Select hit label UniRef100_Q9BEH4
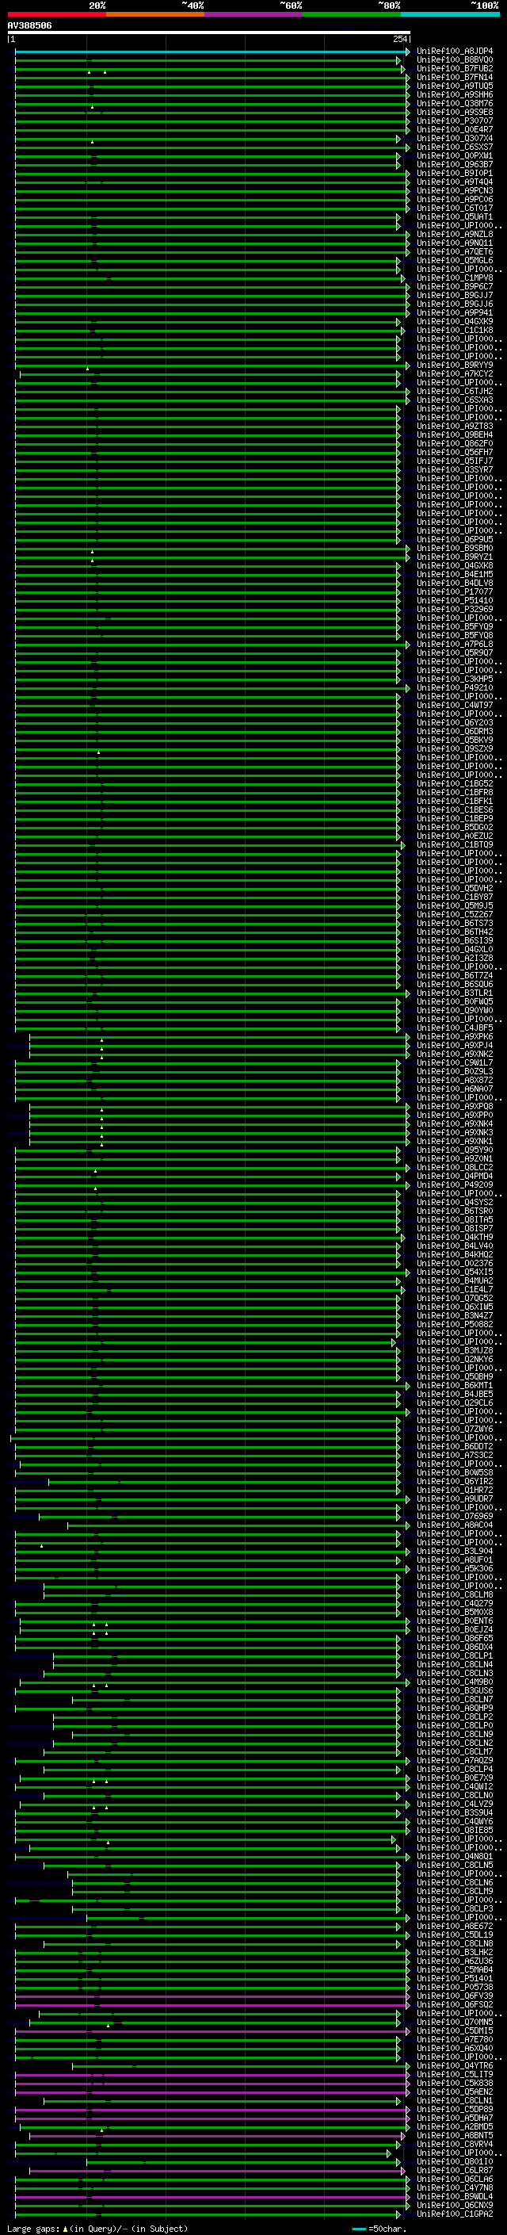This screenshot has height=2235, width=507. pyautogui.click(x=455, y=434)
